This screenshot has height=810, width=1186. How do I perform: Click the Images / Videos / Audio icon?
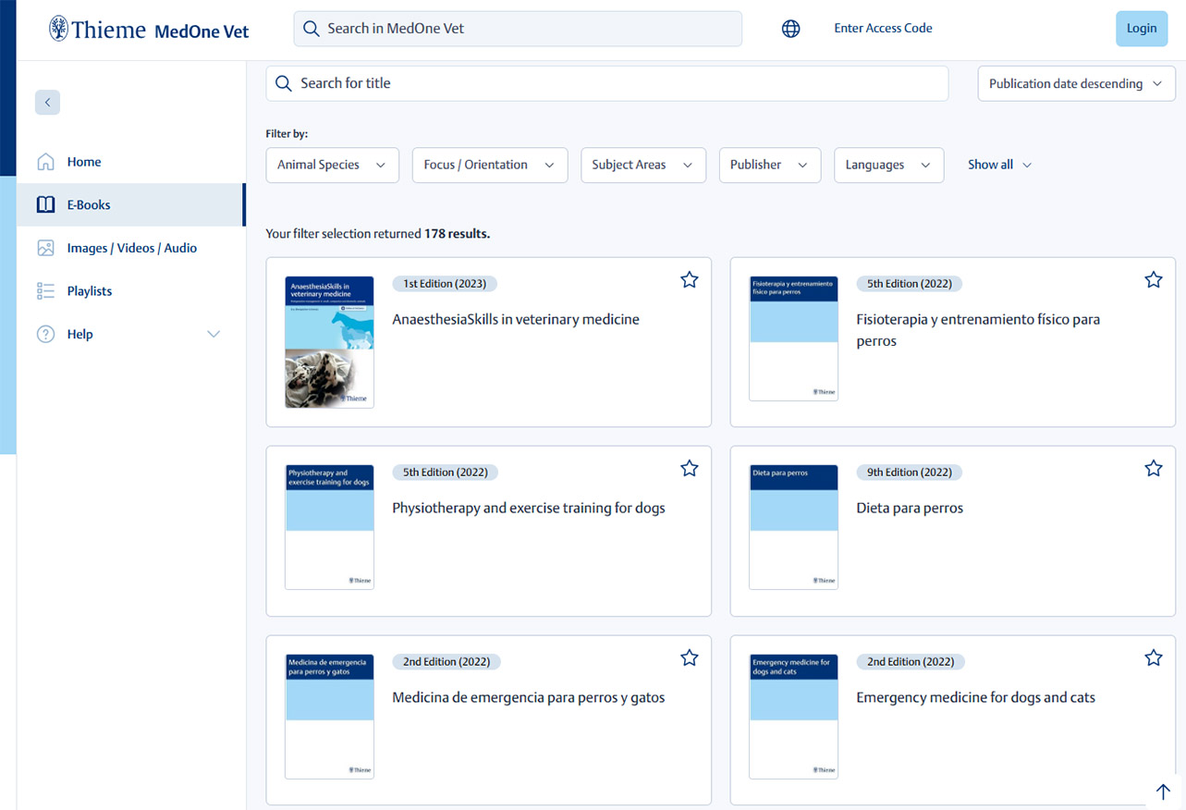click(x=45, y=248)
